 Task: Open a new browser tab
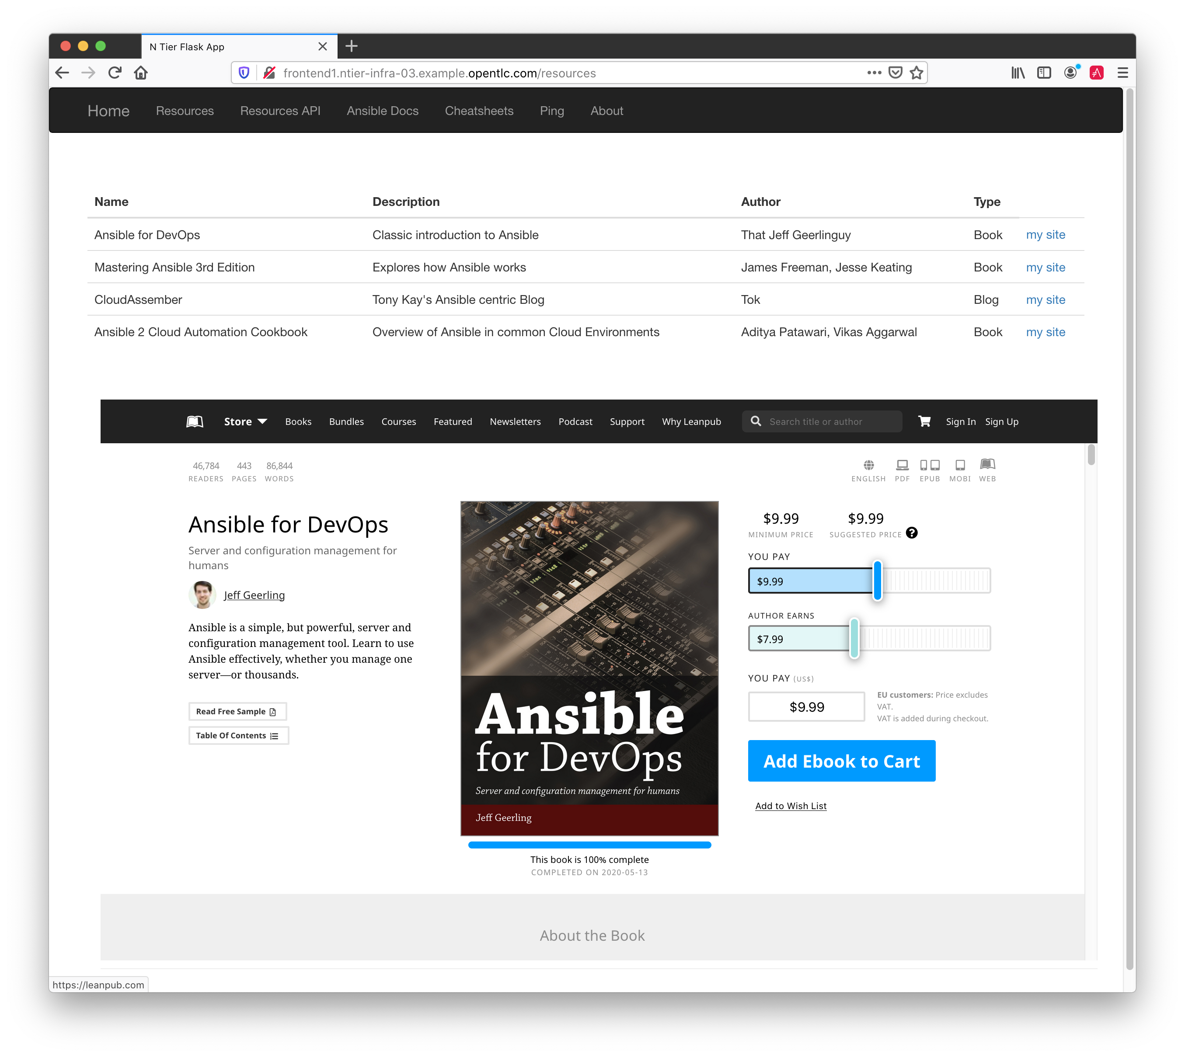(x=352, y=46)
